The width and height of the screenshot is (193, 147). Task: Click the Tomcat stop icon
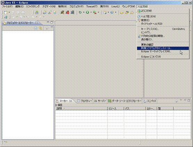[x=67, y=12]
